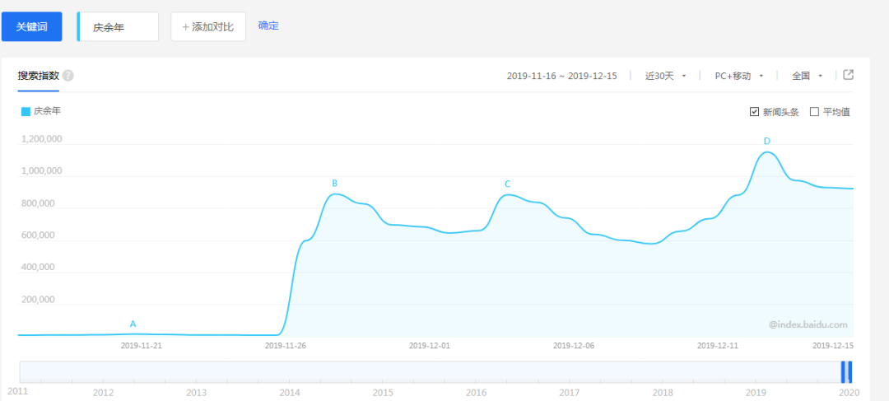Expand the PC+移动 device dropdown

pyautogui.click(x=739, y=76)
